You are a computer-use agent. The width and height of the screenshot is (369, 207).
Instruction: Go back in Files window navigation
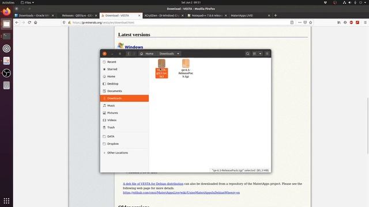(128, 53)
